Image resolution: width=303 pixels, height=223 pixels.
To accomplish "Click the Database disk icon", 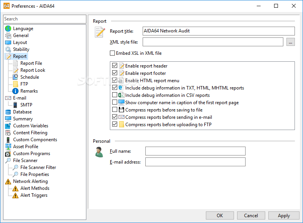I will tap(8, 112).
